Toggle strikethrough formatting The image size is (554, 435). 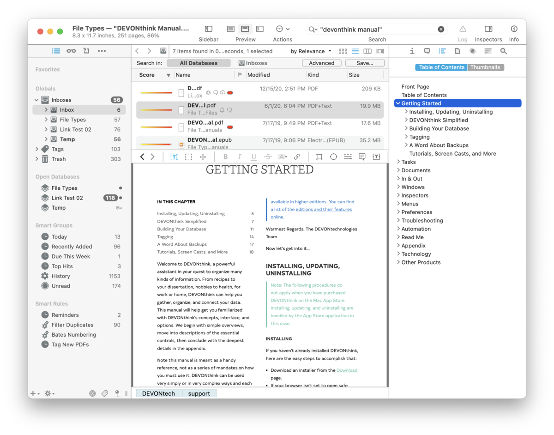(x=268, y=157)
